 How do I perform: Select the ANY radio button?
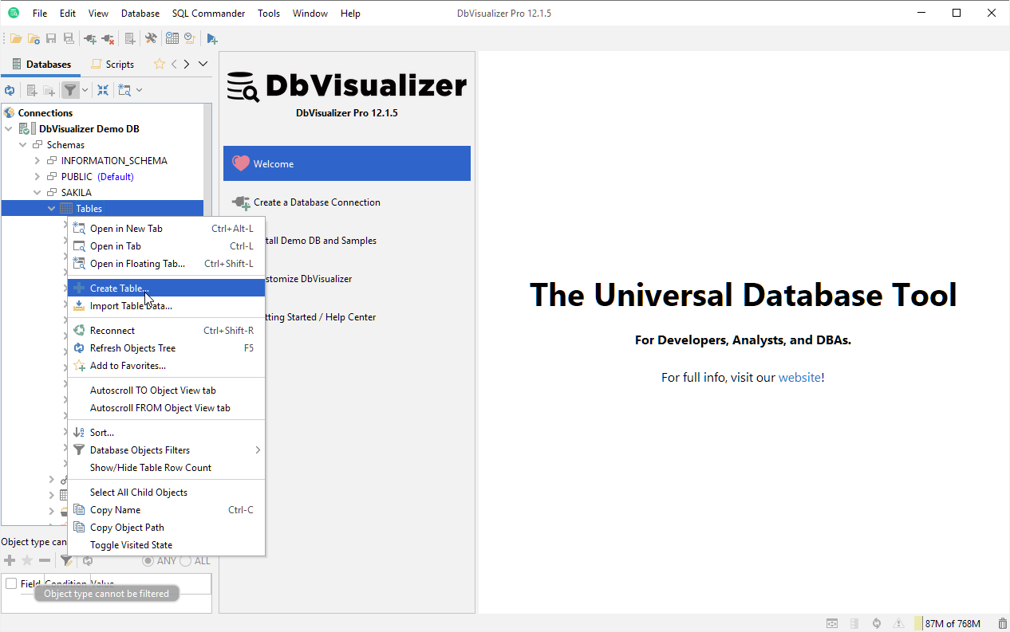coord(148,561)
